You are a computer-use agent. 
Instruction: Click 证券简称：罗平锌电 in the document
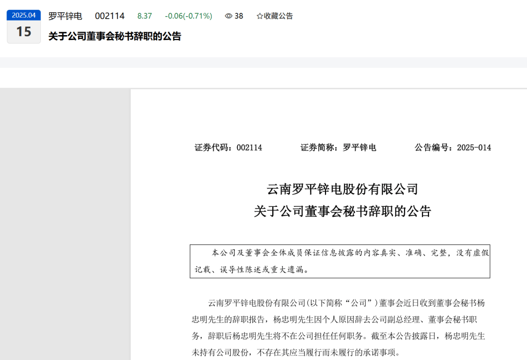click(338, 148)
